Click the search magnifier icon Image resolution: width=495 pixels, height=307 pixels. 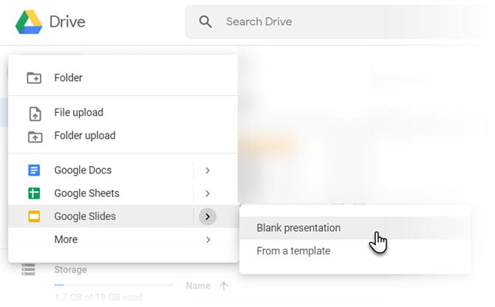(x=205, y=21)
